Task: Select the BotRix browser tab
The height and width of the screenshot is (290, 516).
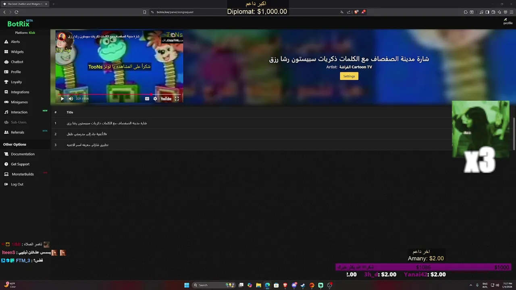Action: pos(25,4)
